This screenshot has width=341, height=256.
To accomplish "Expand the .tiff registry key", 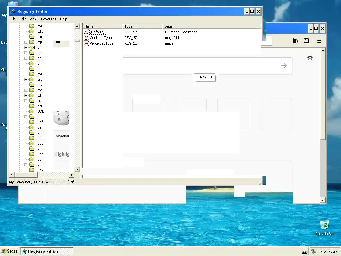I will point(26,53).
